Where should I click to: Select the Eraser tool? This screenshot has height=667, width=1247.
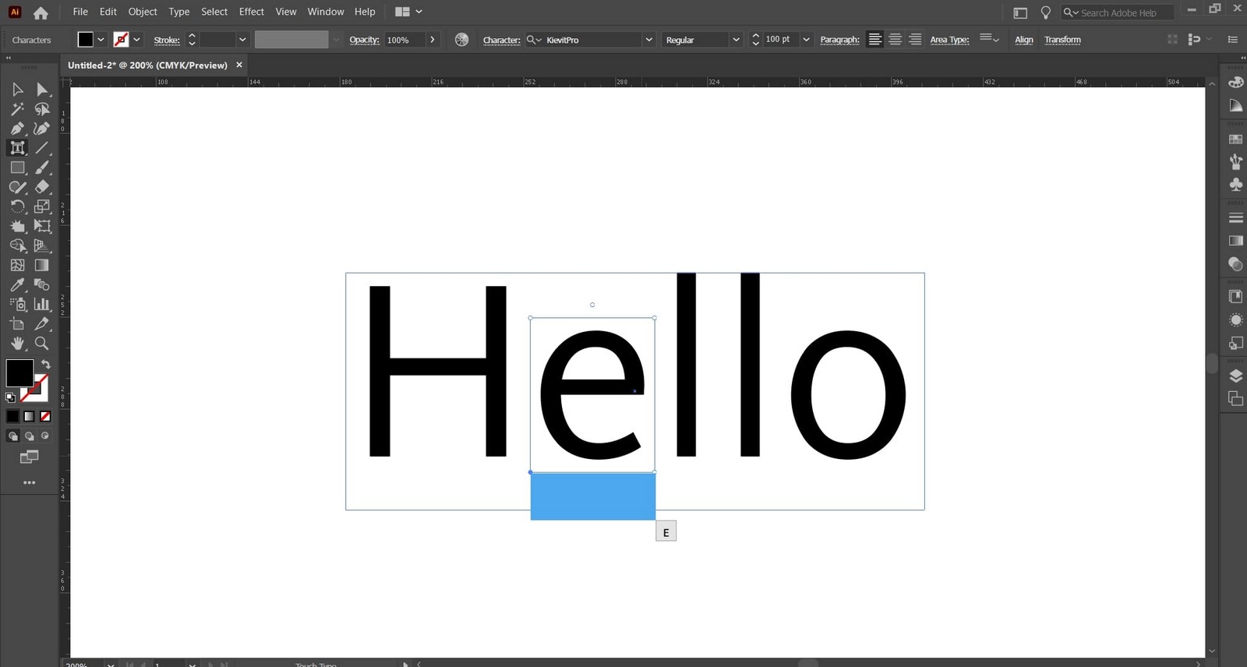click(42, 187)
